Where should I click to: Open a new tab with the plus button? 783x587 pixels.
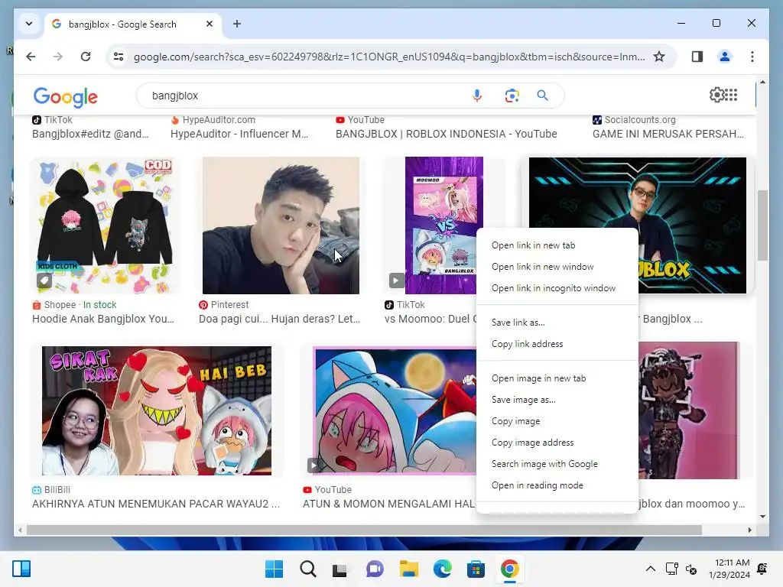click(237, 24)
